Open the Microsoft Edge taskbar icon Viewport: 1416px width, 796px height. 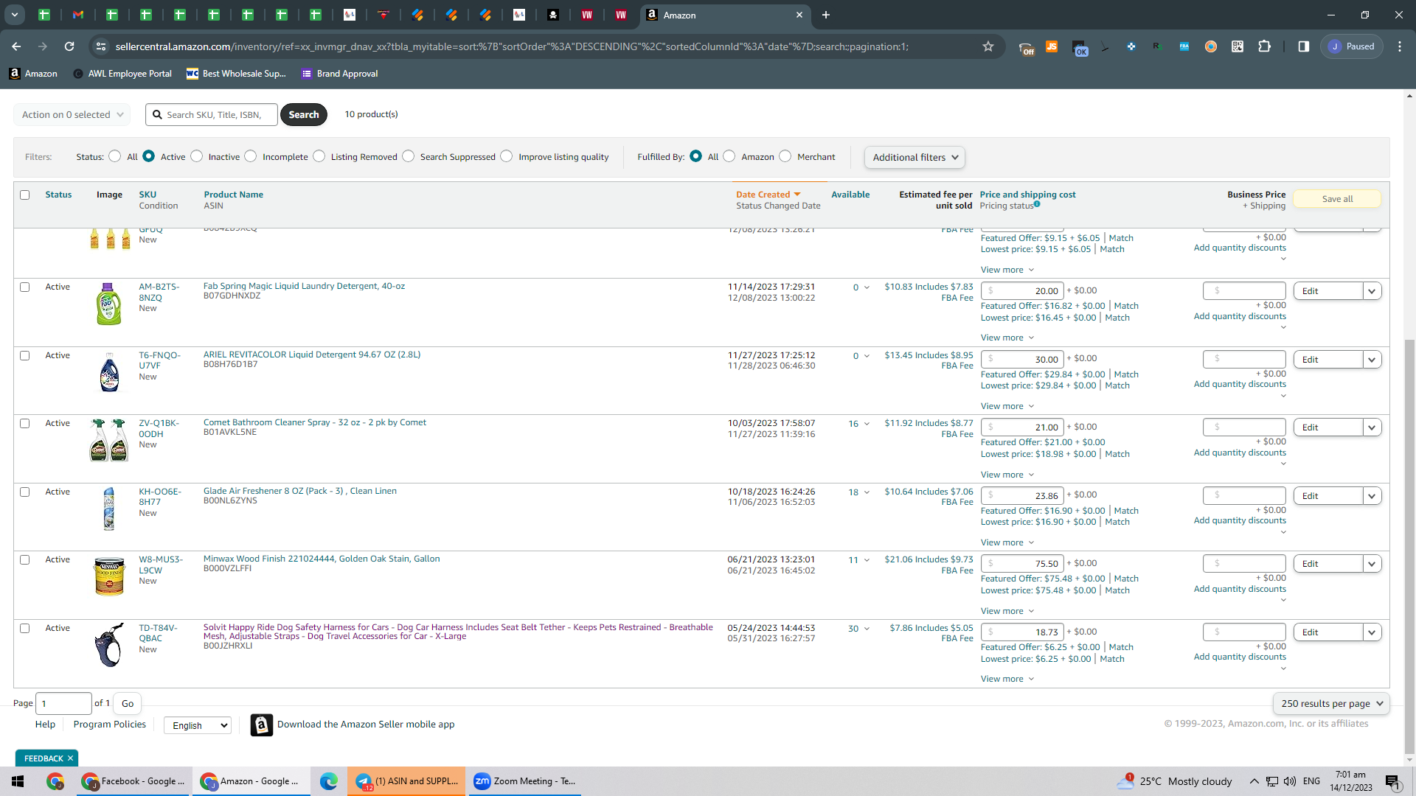(x=329, y=781)
